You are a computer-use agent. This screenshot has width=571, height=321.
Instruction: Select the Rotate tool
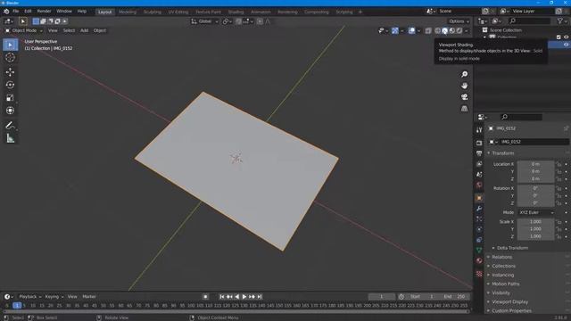click(10, 85)
